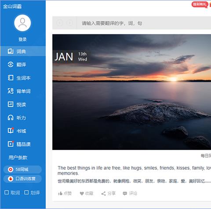Click 登录 to log in
Viewport: 211px width, 209px height.
pyautogui.click(x=22, y=39)
